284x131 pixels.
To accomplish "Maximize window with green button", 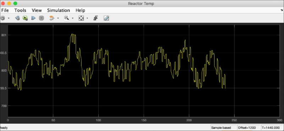I will 15,4.
